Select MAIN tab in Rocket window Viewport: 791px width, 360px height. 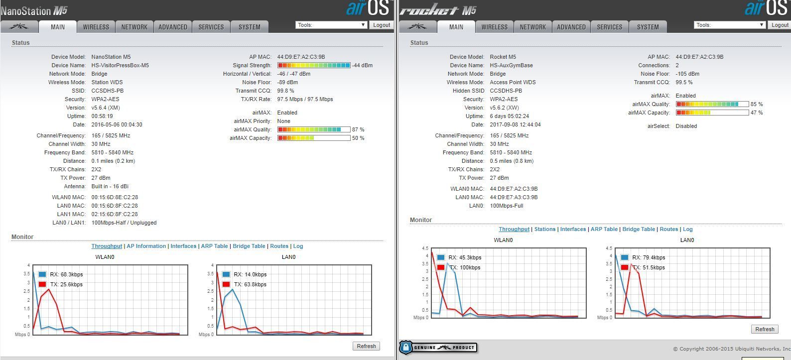click(456, 27)
